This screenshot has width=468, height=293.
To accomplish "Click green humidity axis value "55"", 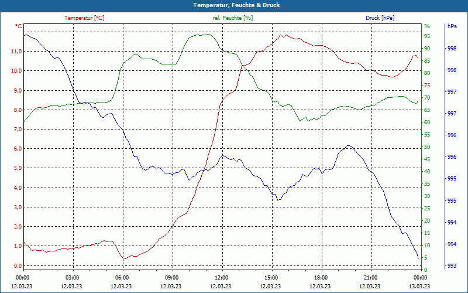I will tap(427, 135).
